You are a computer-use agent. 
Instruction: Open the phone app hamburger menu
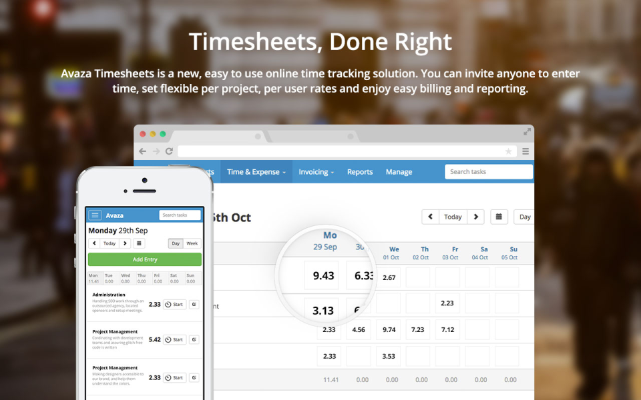coord(95,215)
